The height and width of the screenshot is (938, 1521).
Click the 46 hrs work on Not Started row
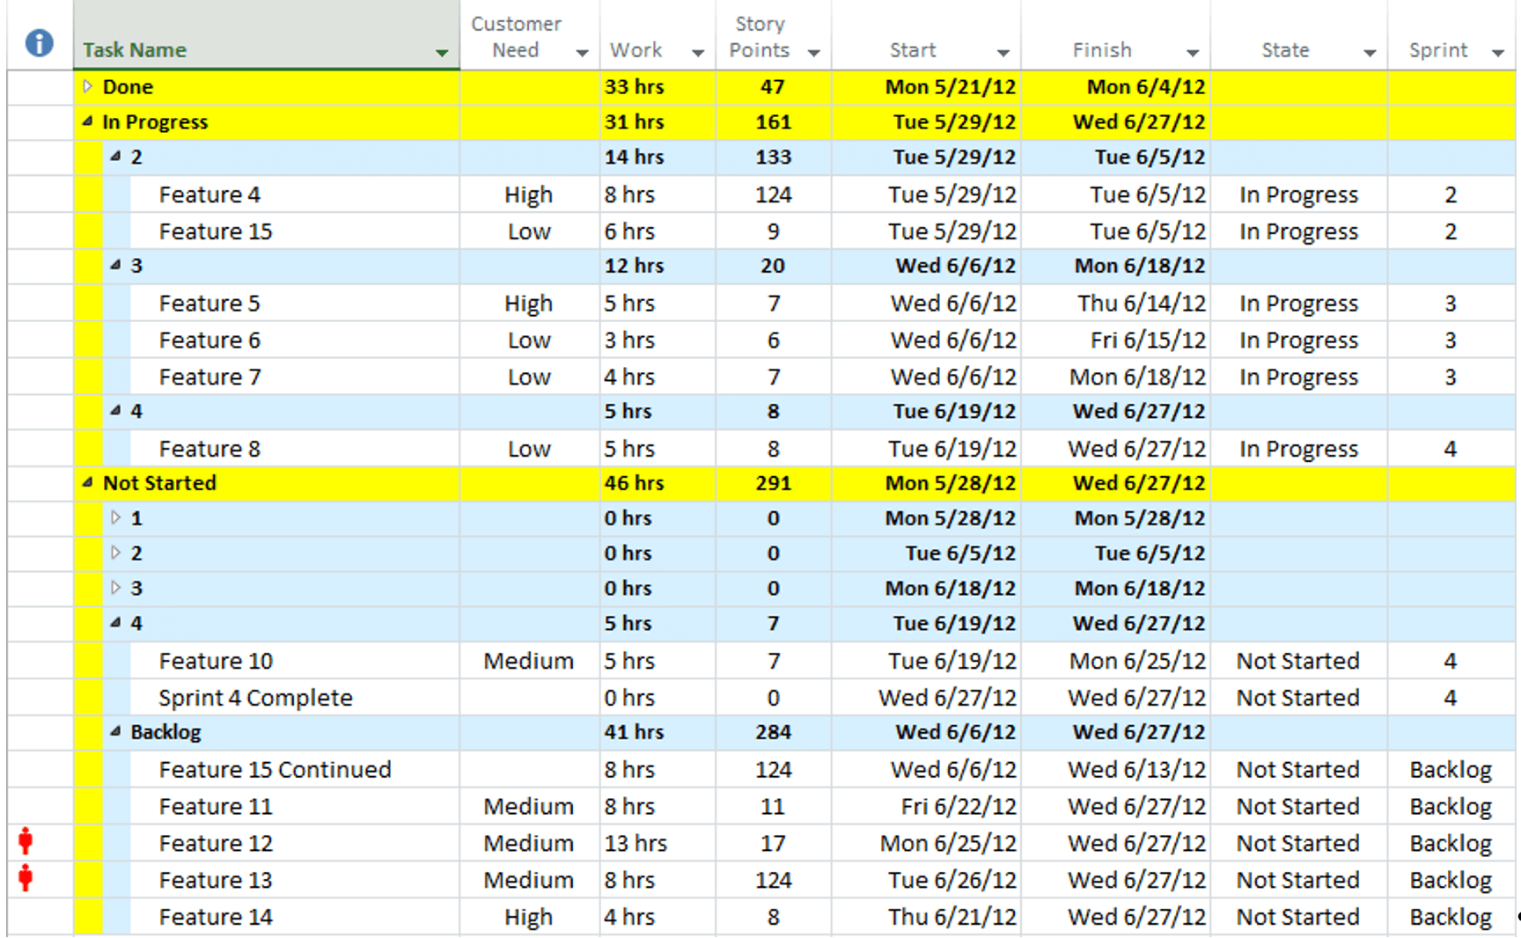pyautogui.click(x=634, y=483)
